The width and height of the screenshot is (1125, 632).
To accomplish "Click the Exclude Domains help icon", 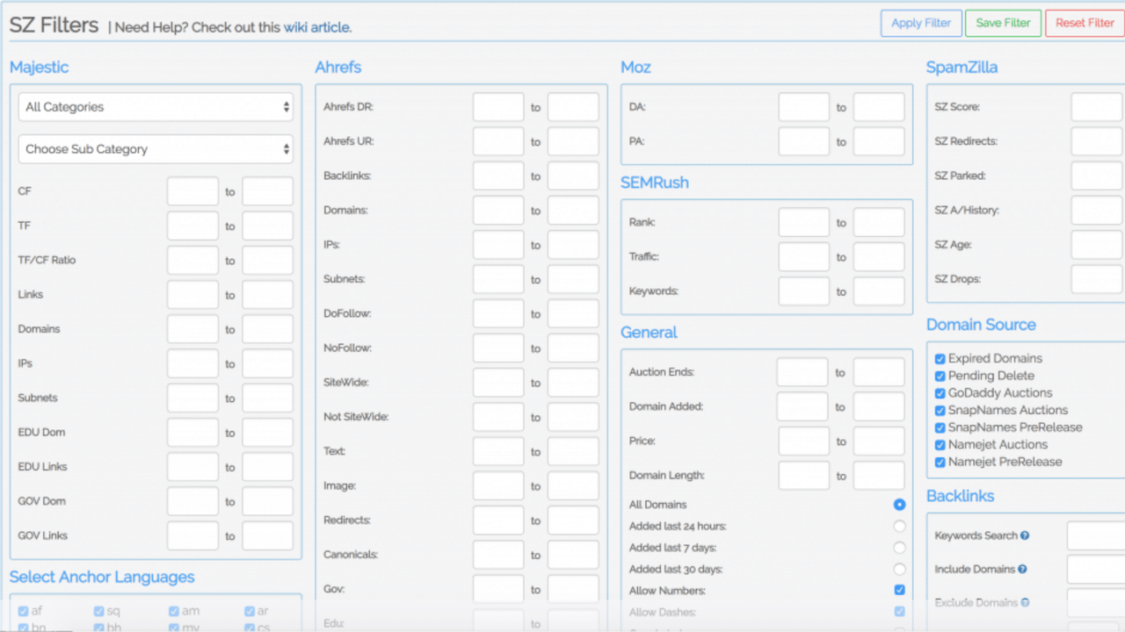I will (x=1026, y=602).
